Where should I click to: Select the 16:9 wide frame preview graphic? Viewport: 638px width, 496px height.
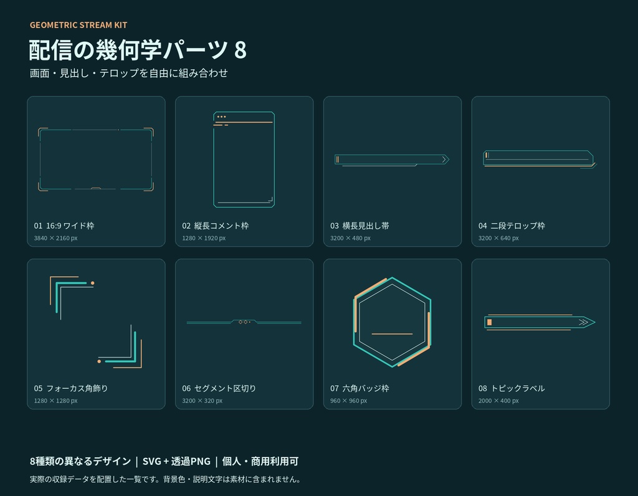tap(96, 159)
